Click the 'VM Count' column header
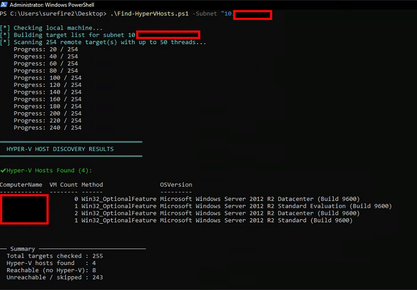The width and height of the screenshot is (417, 290). click(64, 185)
